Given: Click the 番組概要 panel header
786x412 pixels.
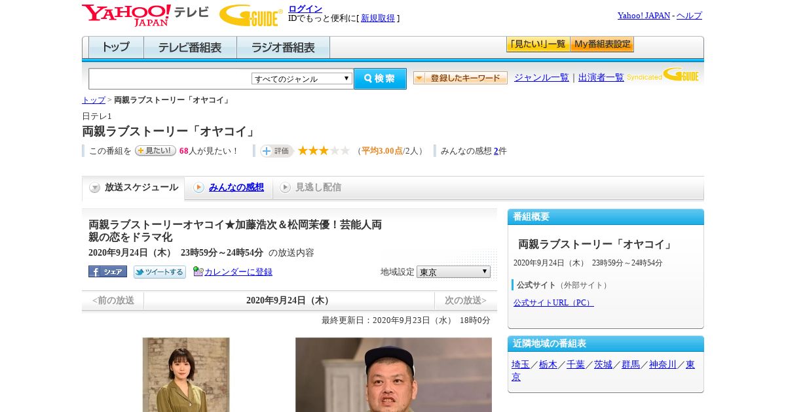Looking at the screenshot, I should click(606, 217).
